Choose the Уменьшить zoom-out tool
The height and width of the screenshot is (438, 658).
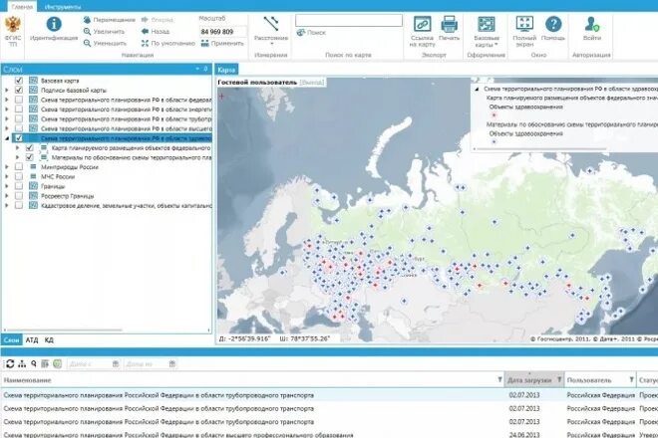click(105, 43)
